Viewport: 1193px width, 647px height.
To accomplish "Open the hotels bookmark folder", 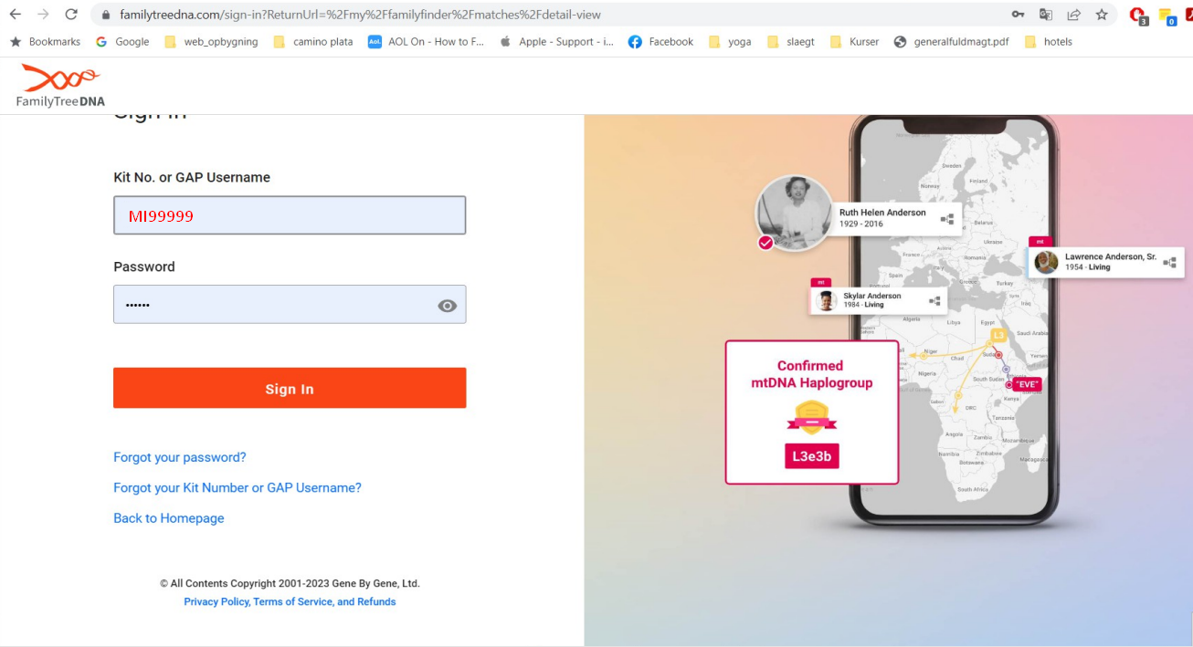I will click(1049, 42).
